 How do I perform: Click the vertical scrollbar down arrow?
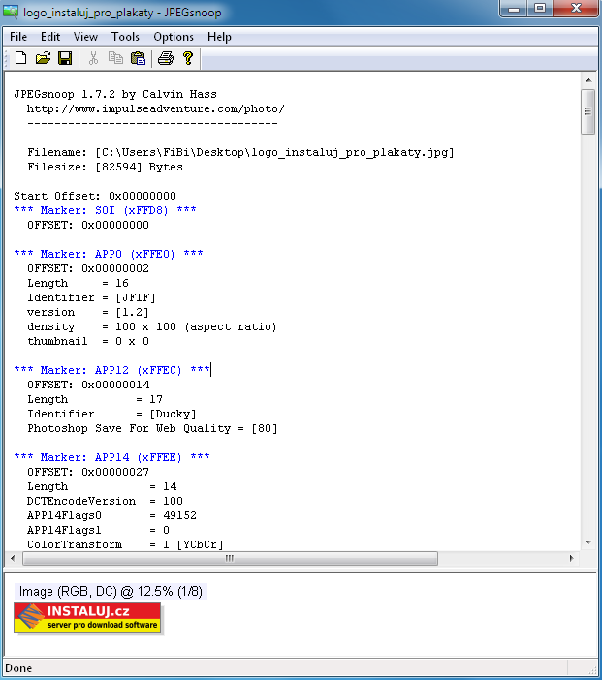[588, 542]
